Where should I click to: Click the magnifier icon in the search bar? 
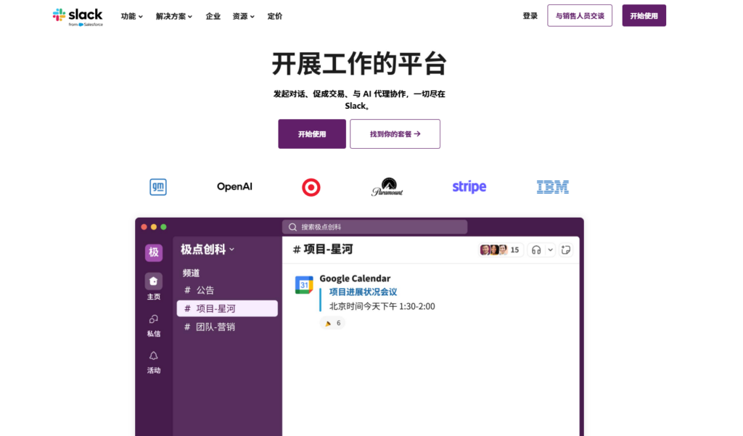click(x=291, y=226)
